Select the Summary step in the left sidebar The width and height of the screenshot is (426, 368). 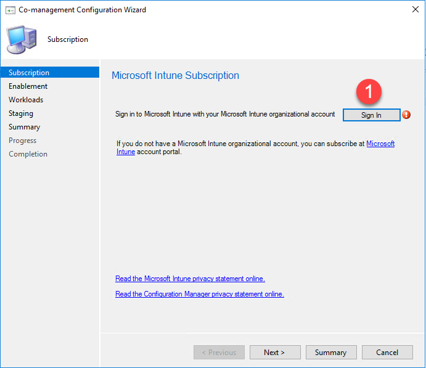(x=24, y=127)
